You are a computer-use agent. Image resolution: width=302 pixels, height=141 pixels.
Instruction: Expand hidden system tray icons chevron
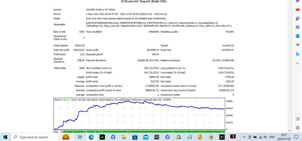click(244, 137)
